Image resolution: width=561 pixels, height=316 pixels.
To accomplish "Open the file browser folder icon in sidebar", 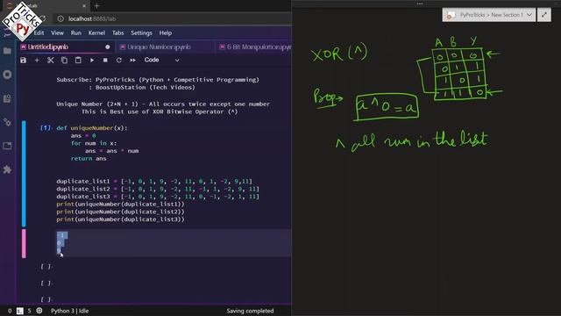I will click(7, 51).
